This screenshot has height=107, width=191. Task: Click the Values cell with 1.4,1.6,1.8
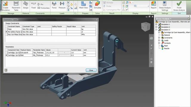[x=52, y=53]
